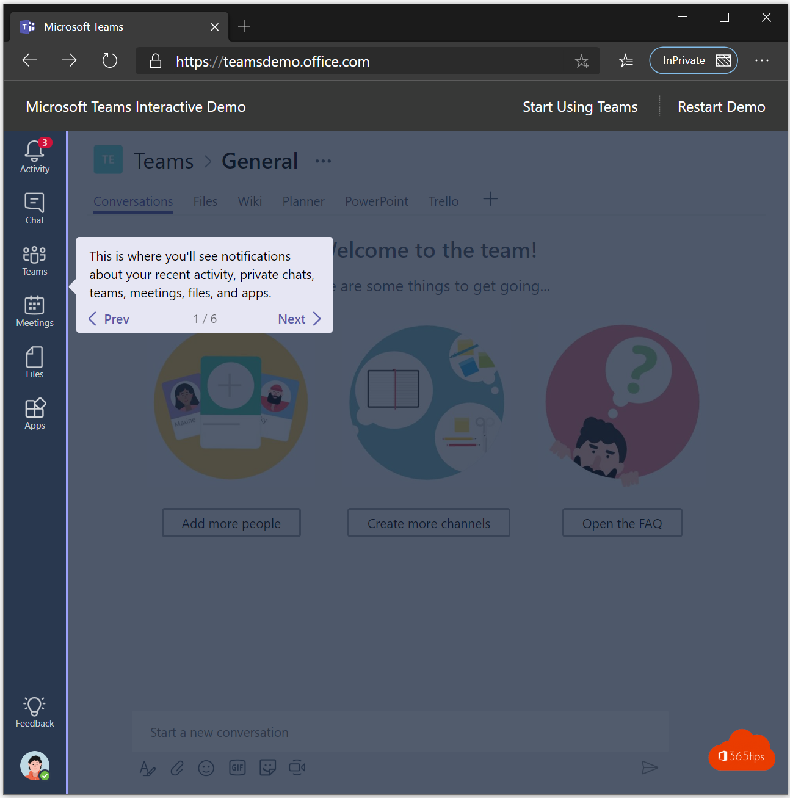Image resolution: width=790 pixels, height=798 pixels.
Task: Click the browser forward arrow
Action: 70,60
